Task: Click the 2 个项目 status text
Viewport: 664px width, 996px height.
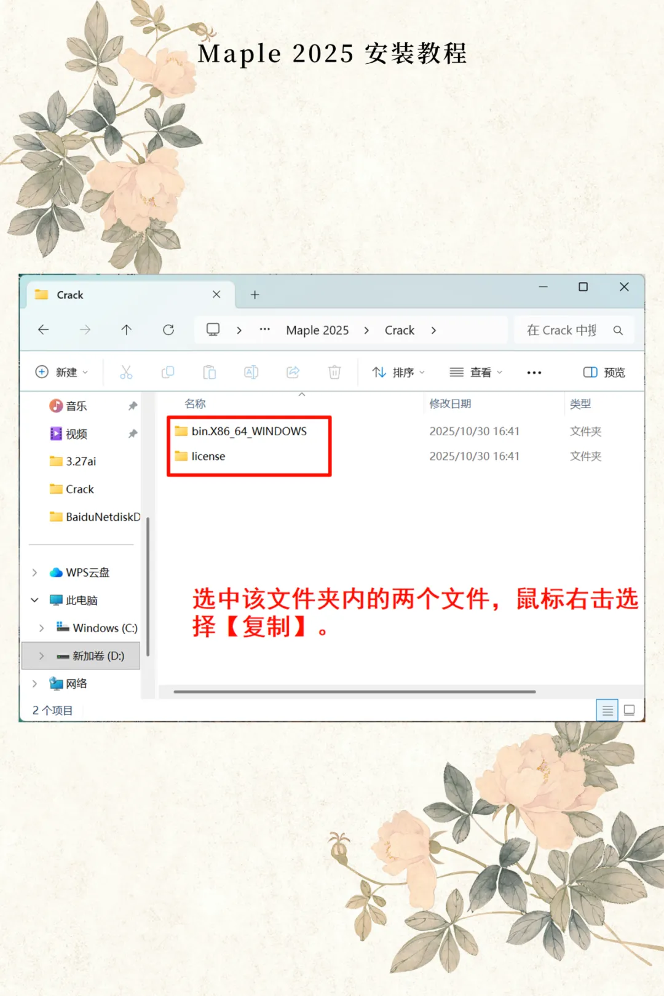Action: tap(53, 710)
